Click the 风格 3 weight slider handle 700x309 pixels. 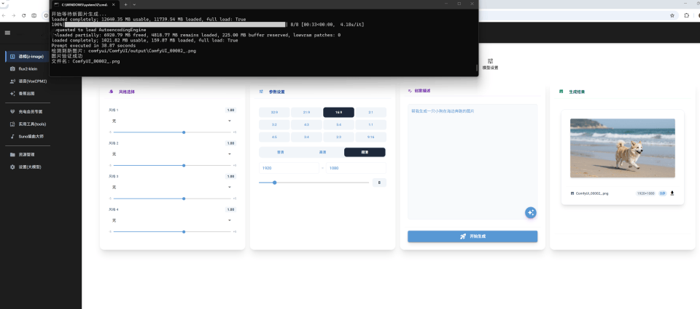tap(184, 198)
